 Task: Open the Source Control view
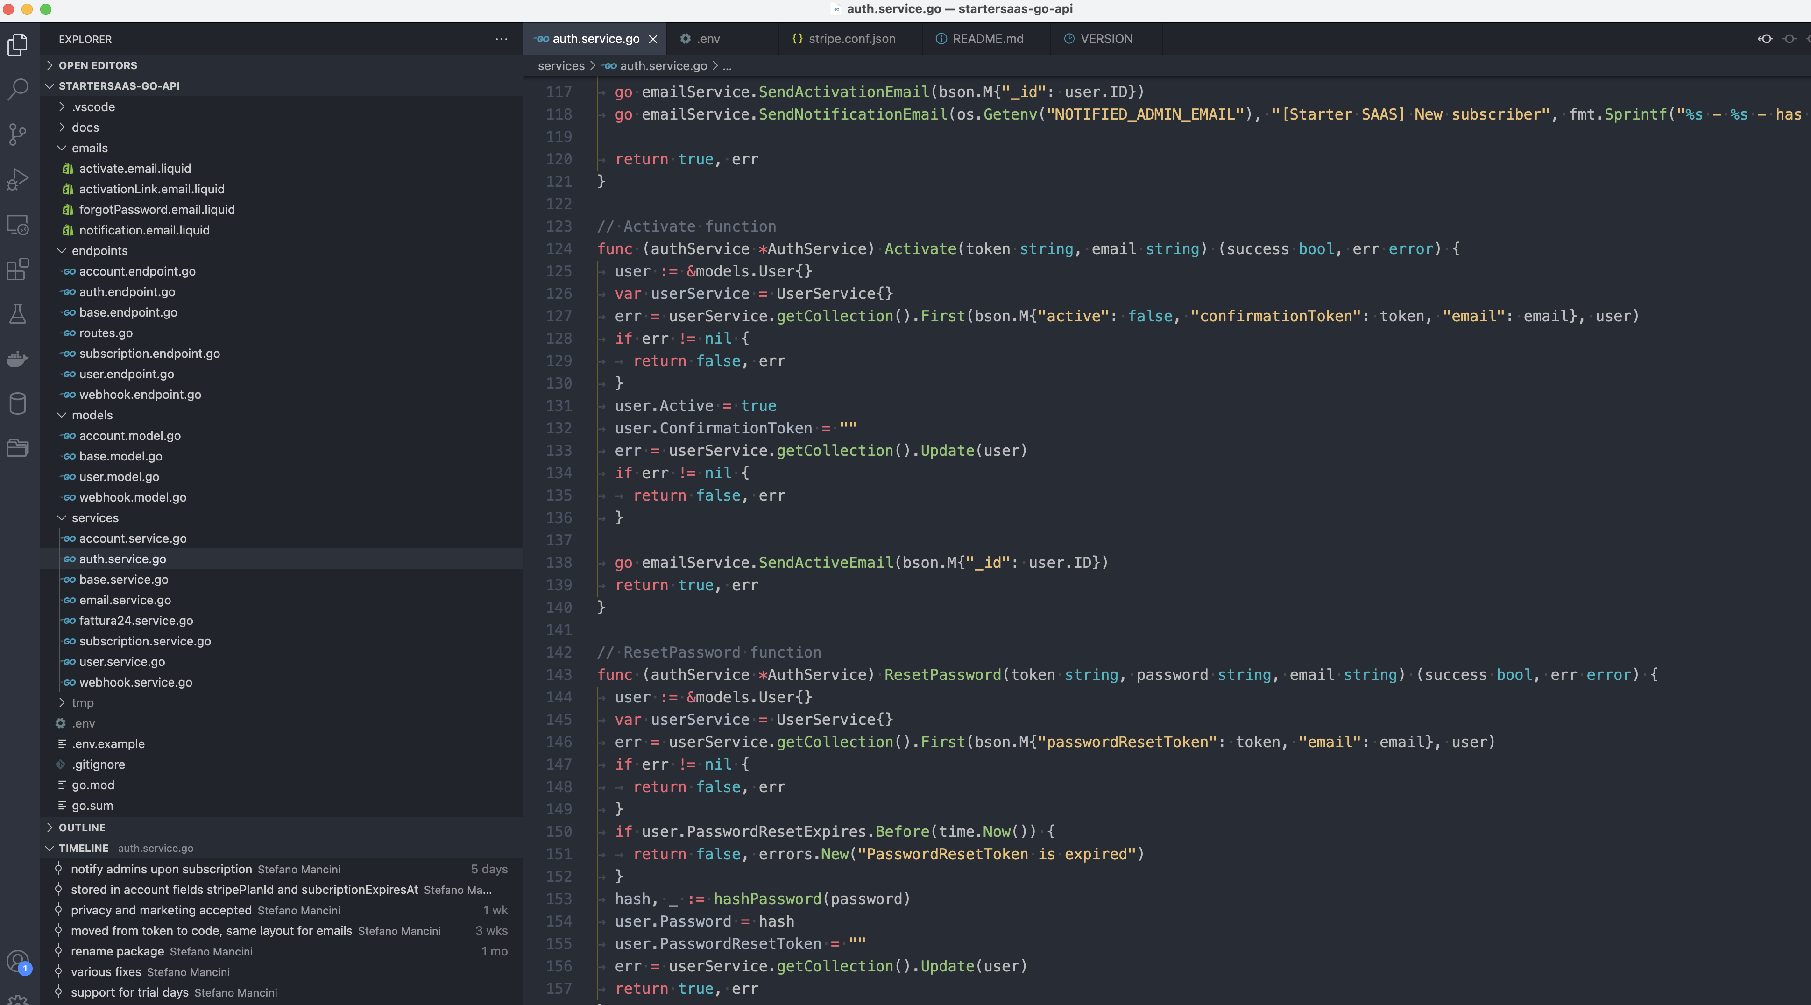[x=18, y=134]
